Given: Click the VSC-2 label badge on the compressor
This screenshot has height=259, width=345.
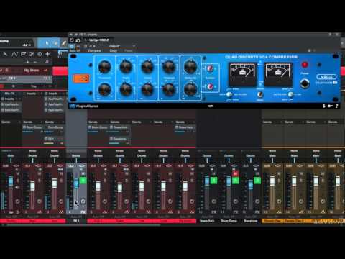Looking at the screenshot, I should pyautogui.click(x=326, y=77).
